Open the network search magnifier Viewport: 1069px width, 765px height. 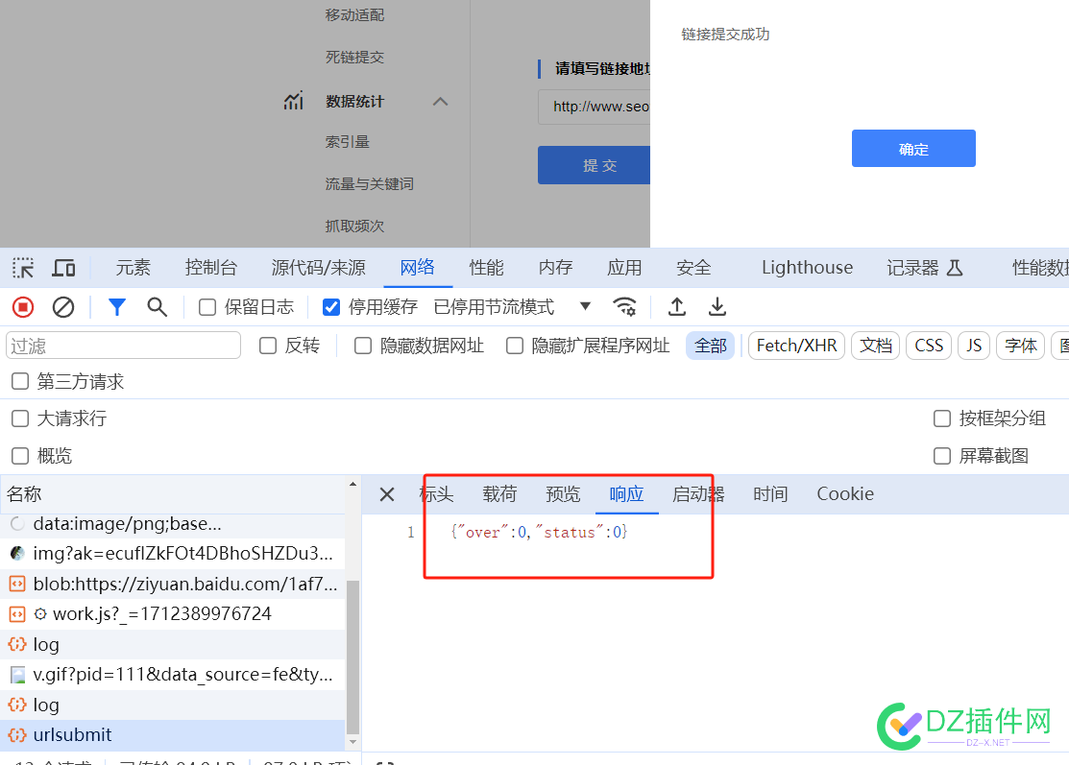[157, 307]
